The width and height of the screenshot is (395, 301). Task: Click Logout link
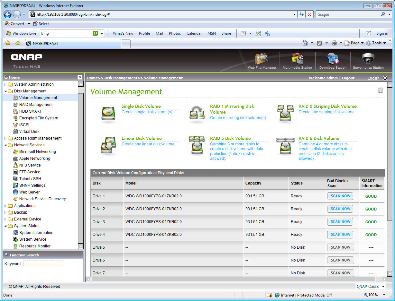tap(348, 78)
